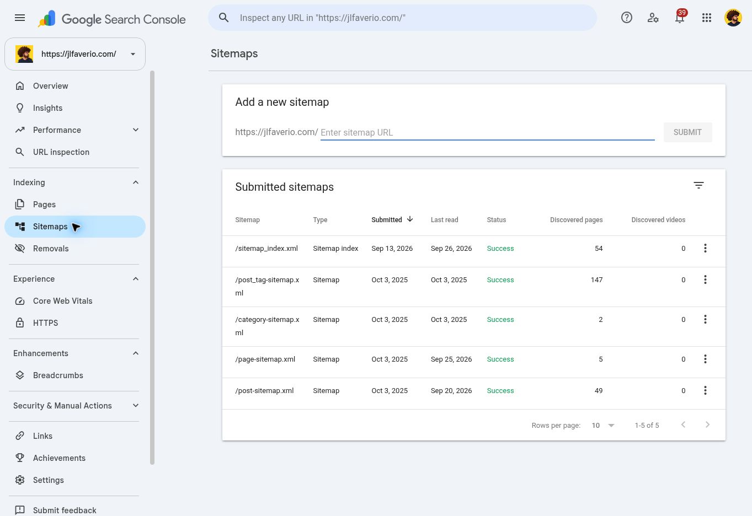
Task: Click the Sitemap index type cell
Action: click(x=335, y=249)
